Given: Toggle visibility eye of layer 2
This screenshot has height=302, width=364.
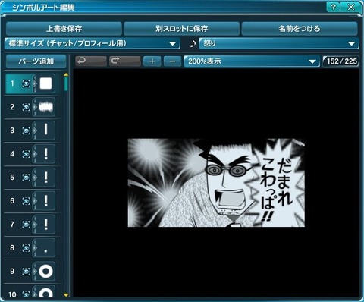Looking at the screenshot, I should point(26,107).
